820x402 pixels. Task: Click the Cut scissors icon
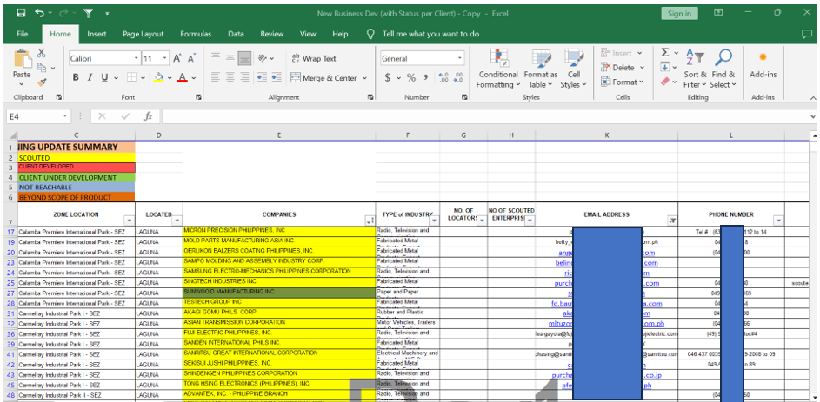pyautogui.click(x=43, y=54)
